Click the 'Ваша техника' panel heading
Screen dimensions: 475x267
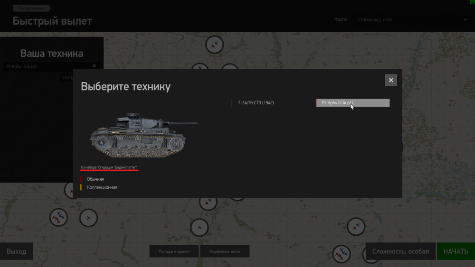point(51,54)
